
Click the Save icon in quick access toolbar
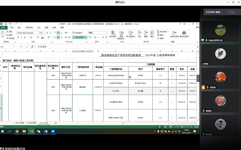pyautogui.click(x=6, y=24)
